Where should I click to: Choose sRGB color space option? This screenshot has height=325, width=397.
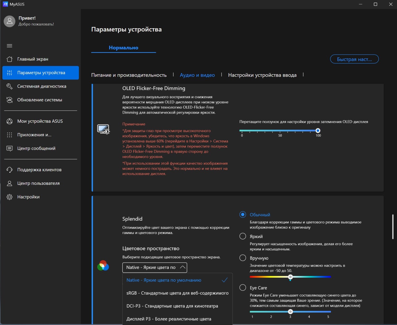[x=177, y=293]
